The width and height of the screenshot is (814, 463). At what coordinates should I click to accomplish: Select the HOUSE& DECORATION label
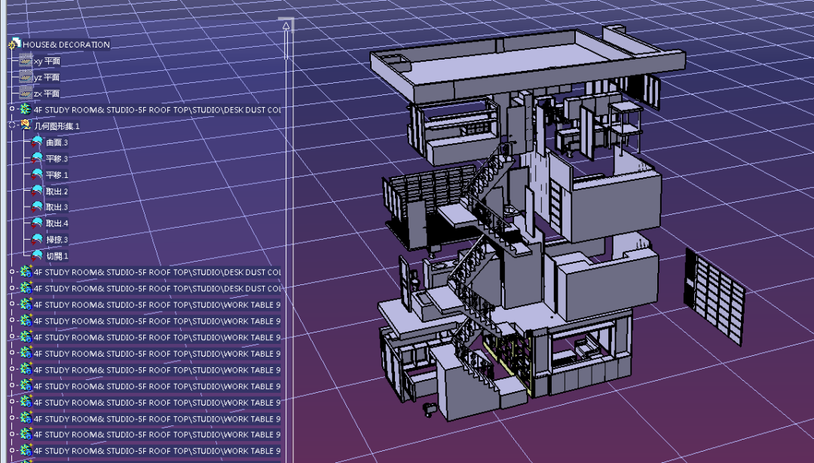(x=66, y=44)
